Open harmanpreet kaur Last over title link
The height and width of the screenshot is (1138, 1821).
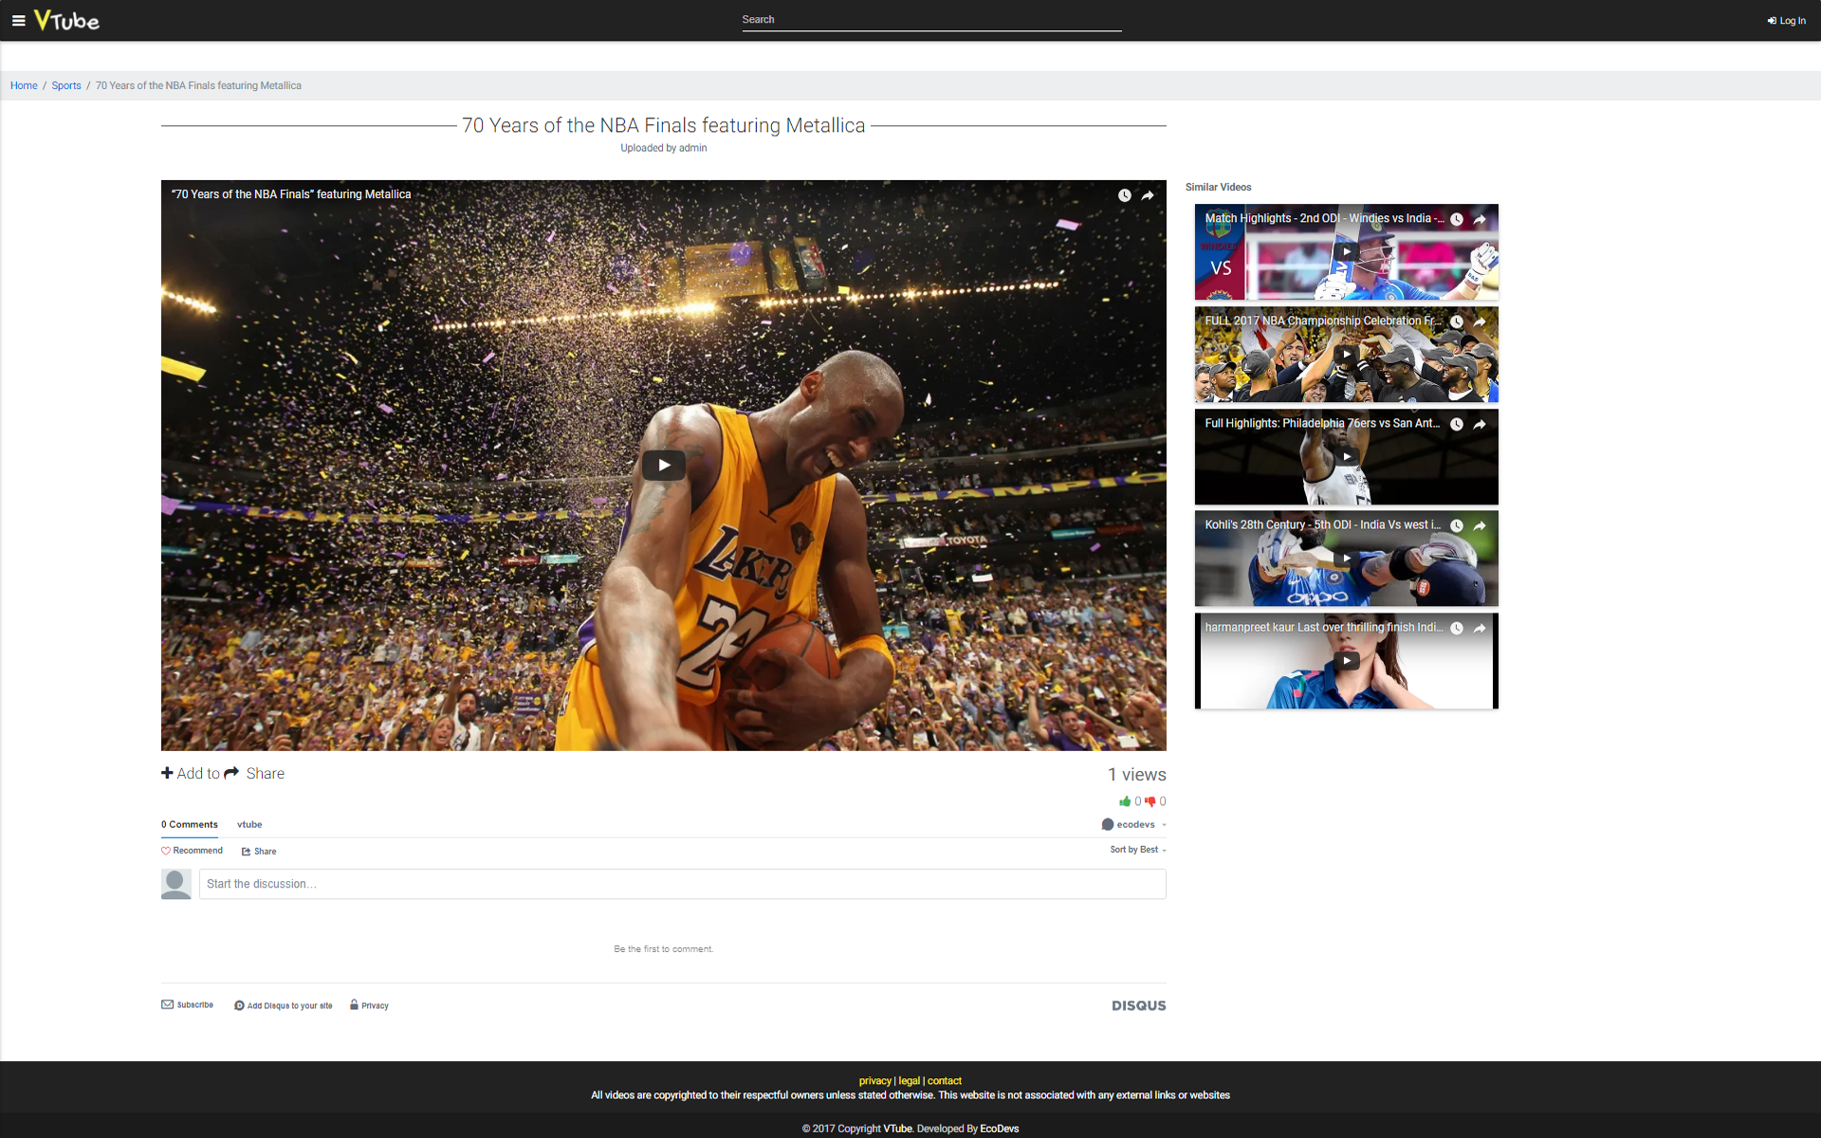tap(1324, 627)
